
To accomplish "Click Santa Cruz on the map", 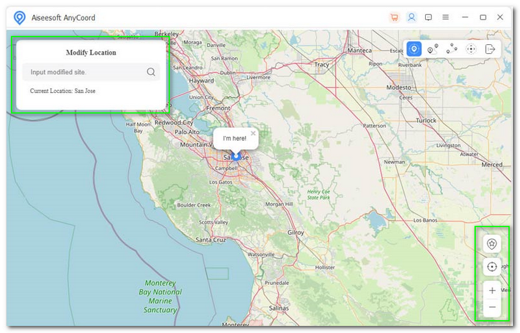I will coord(211,240).
